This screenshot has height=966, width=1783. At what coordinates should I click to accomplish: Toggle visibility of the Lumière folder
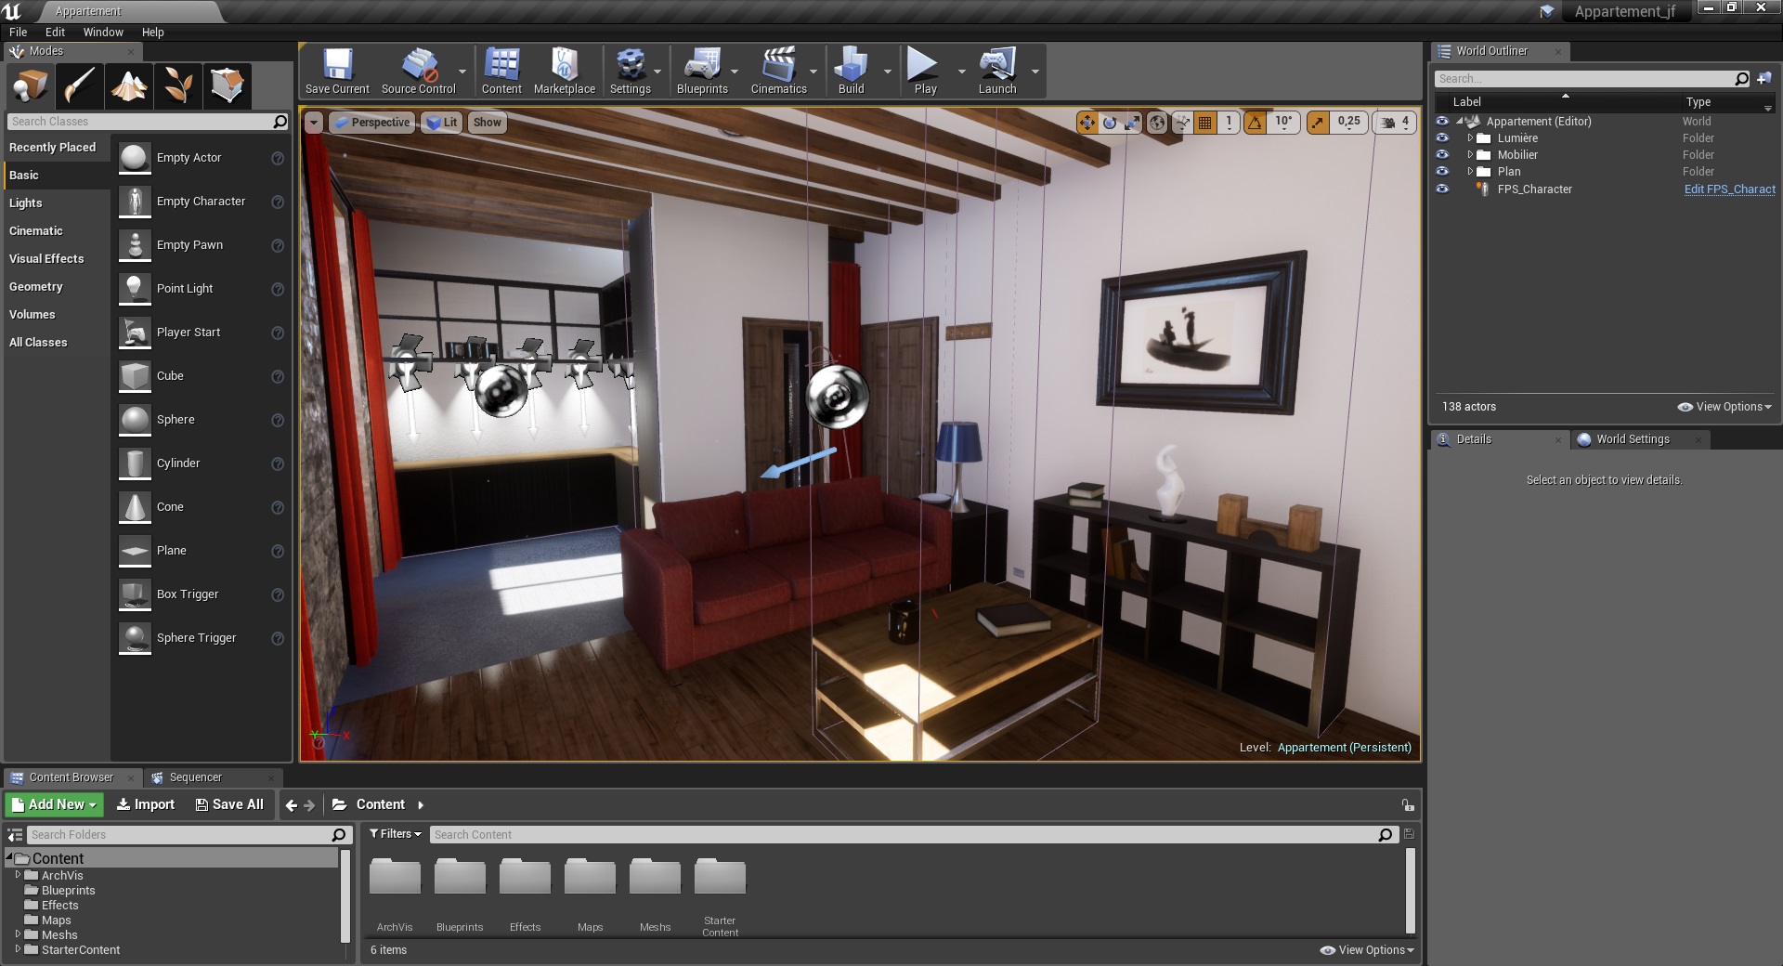click(x=1442, y=138)
